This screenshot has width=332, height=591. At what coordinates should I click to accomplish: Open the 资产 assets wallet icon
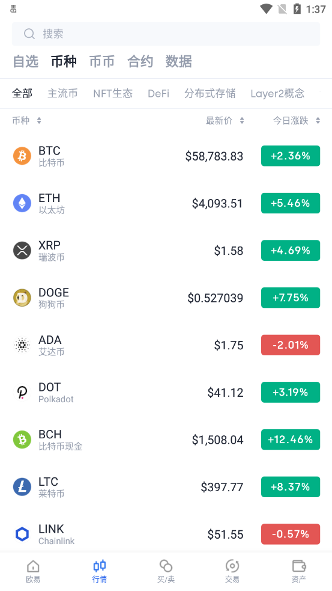point(299,566)
